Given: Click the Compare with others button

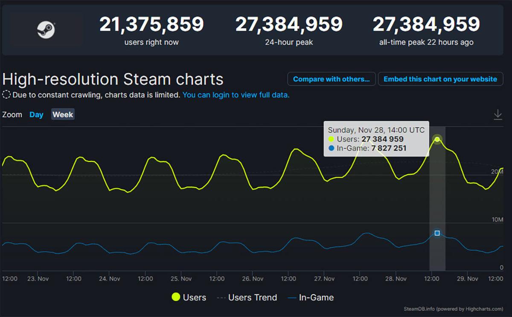Looking at the screenshot, I should coord(332,79).
